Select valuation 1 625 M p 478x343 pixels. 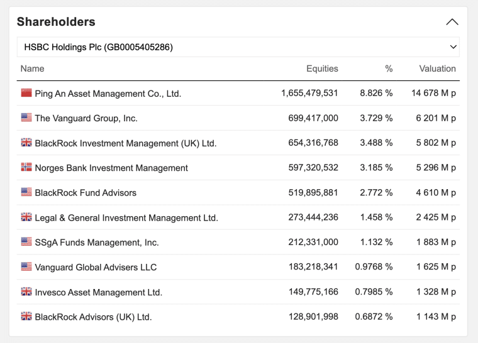pos(436,267)
